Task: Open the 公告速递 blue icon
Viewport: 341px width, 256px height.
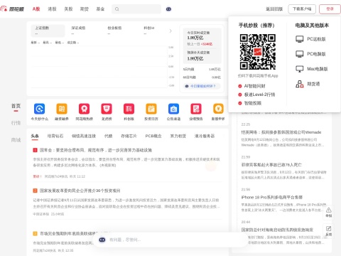Action: tap(173, 109)
